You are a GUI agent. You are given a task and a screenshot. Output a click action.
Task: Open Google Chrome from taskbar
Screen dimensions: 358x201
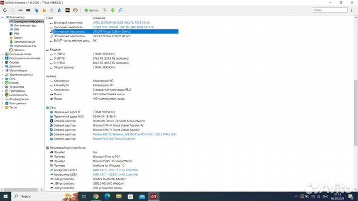tap(96, 197)
